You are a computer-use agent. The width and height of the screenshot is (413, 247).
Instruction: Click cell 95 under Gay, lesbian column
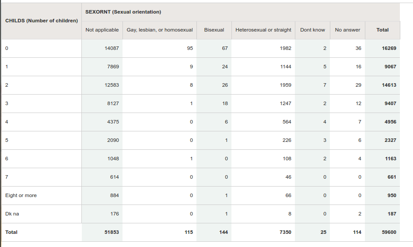[190, 48]
